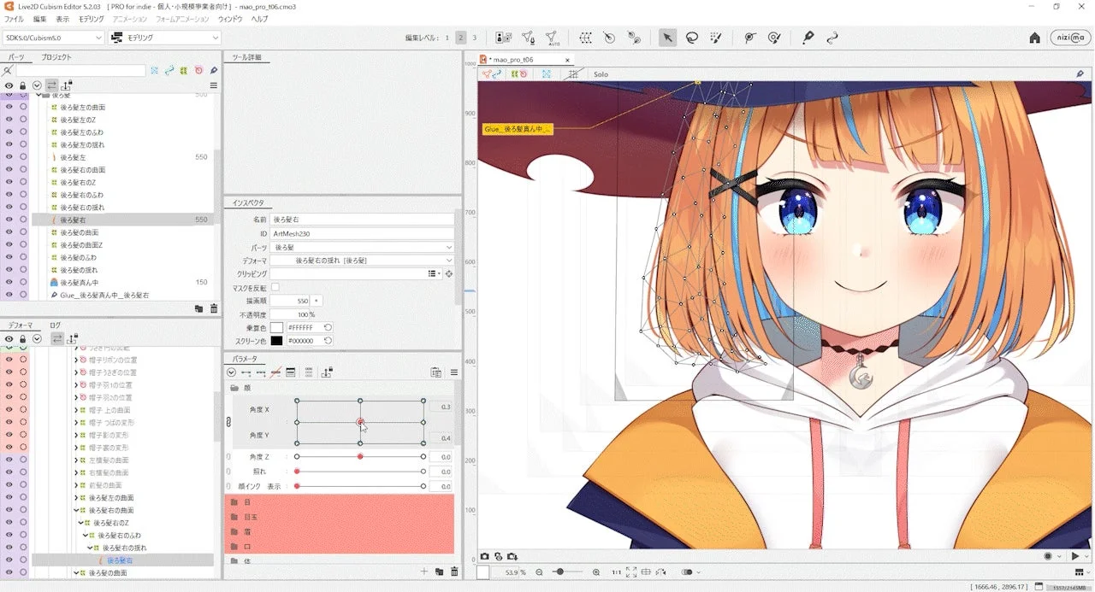Click the Home icon in the top right

coord(1034,38)
